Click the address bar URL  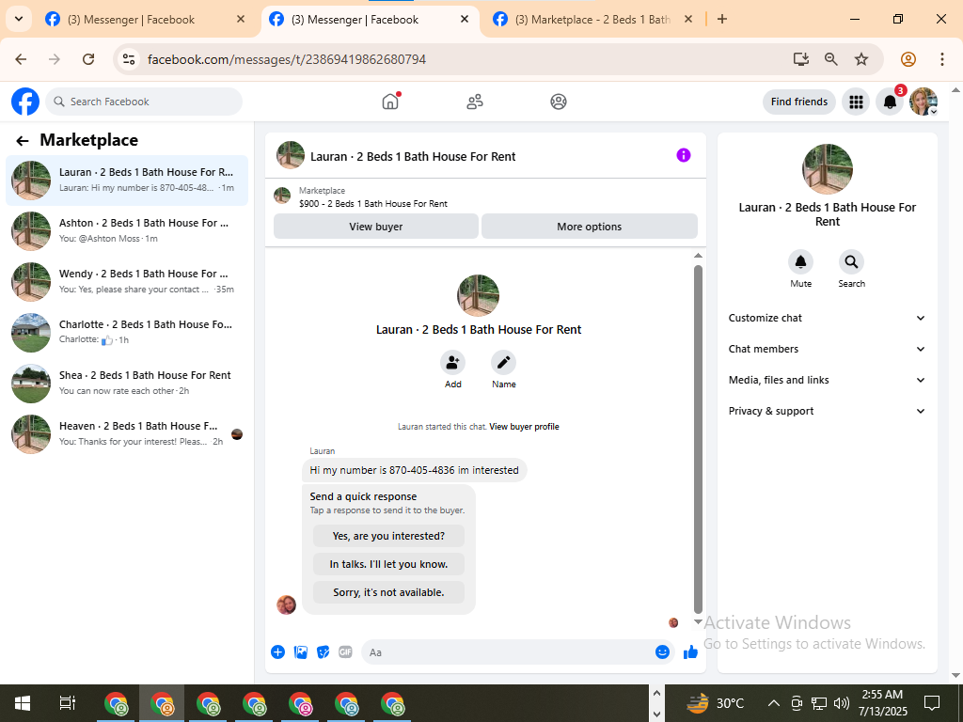point(287,59)
